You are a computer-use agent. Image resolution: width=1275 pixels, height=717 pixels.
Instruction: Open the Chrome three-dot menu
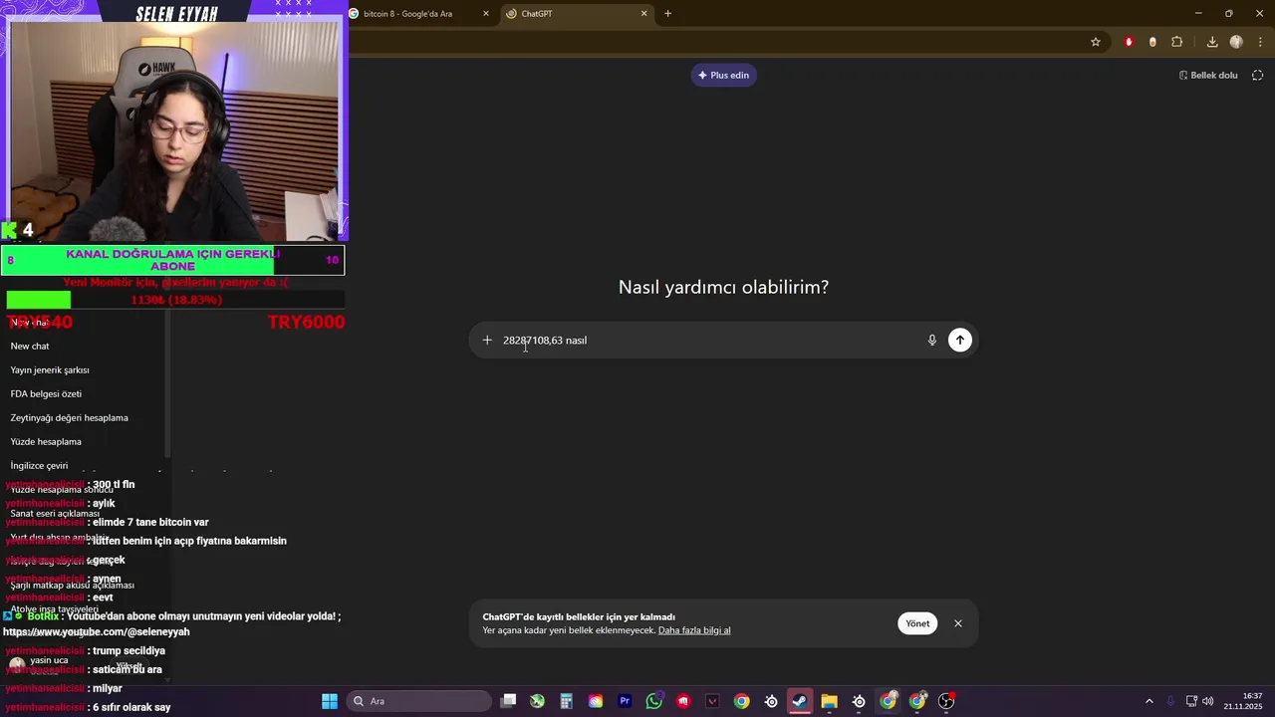pos(1261,42)
